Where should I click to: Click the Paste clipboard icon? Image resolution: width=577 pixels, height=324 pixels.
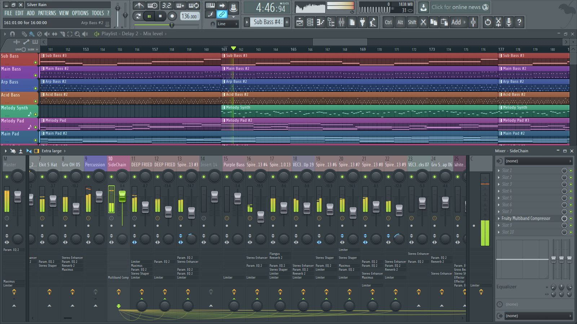[444, 22]
